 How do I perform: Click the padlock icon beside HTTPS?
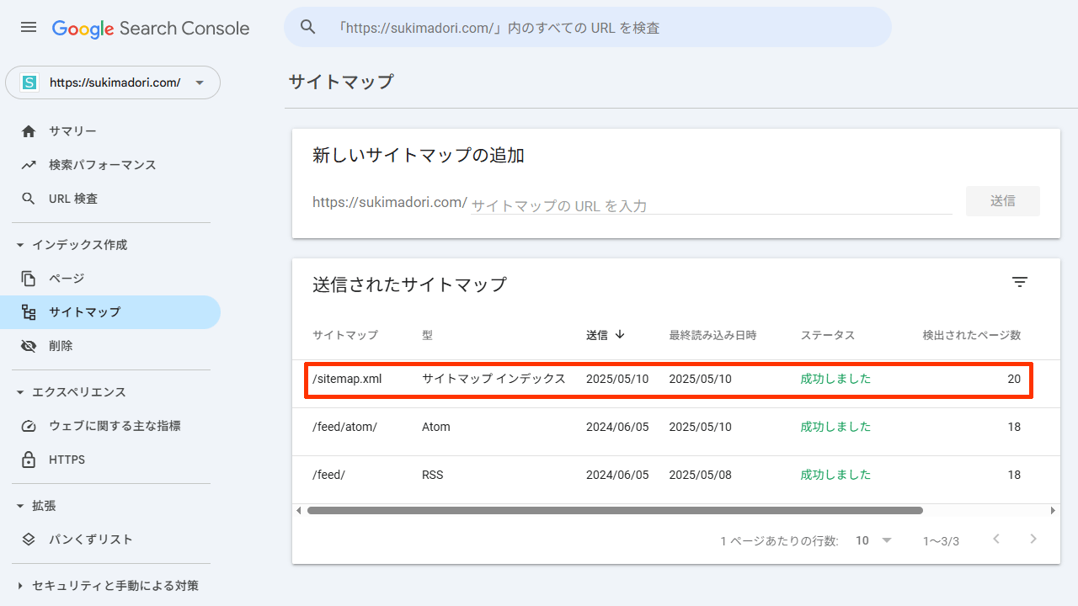[29, 460]
